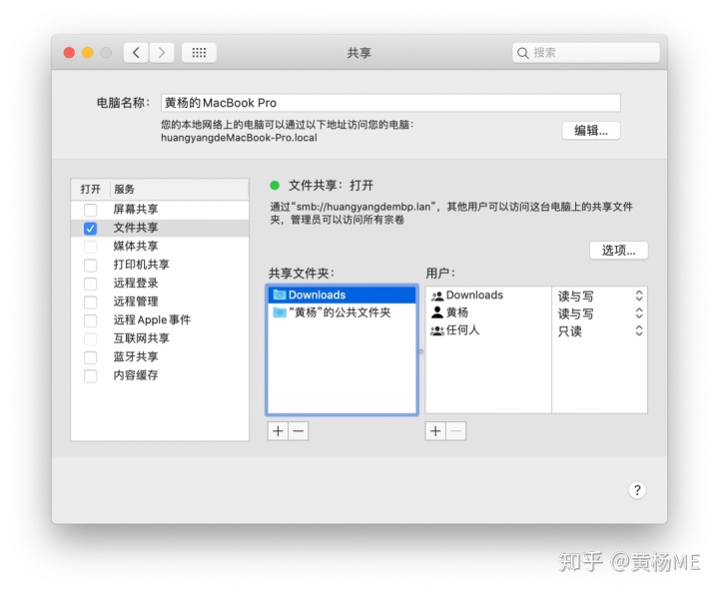Viewport: 719px width, 592px height.
Task: Click the 任何人 group icon
Action: [x=437, y=330]
